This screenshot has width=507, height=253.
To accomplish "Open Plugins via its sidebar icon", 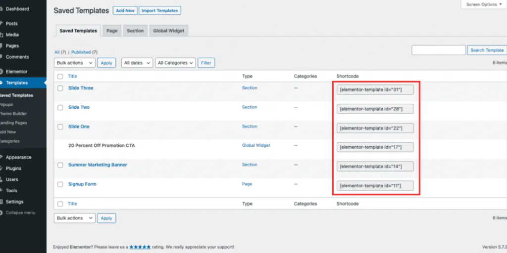I will click(1, 169).
